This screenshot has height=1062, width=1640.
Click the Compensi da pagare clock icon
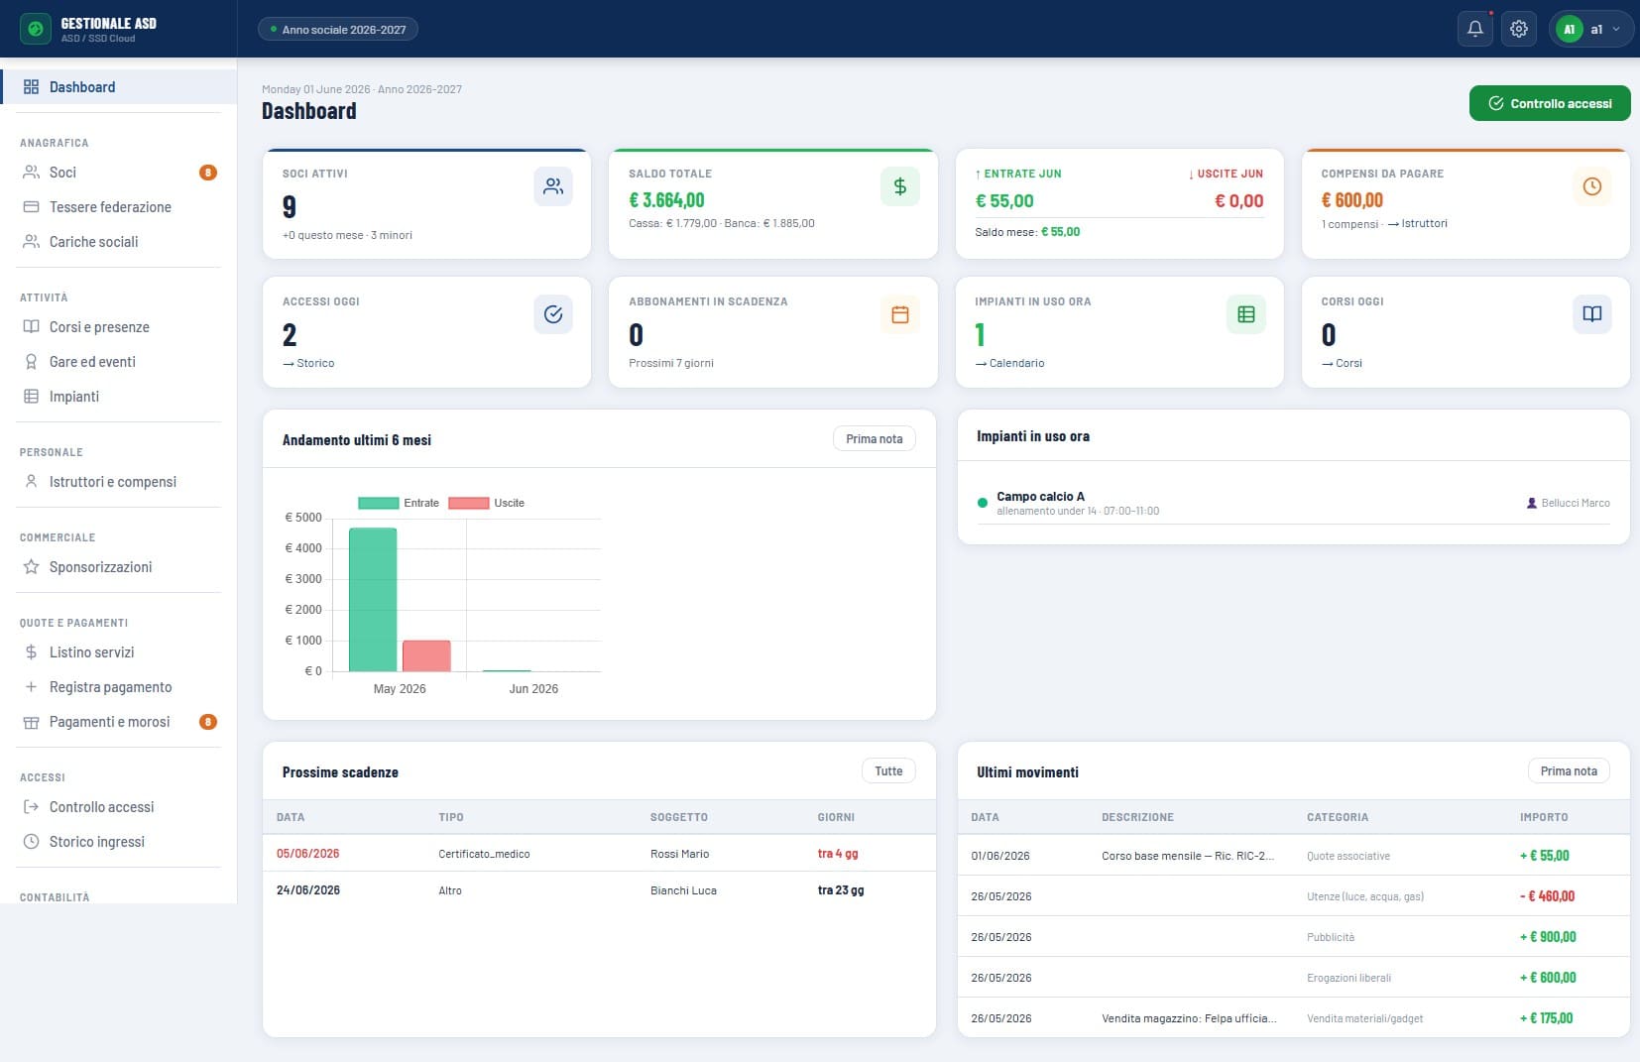[1592, 186]
